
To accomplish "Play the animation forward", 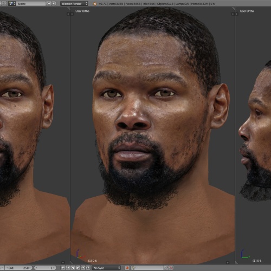I will click(78, 268).
